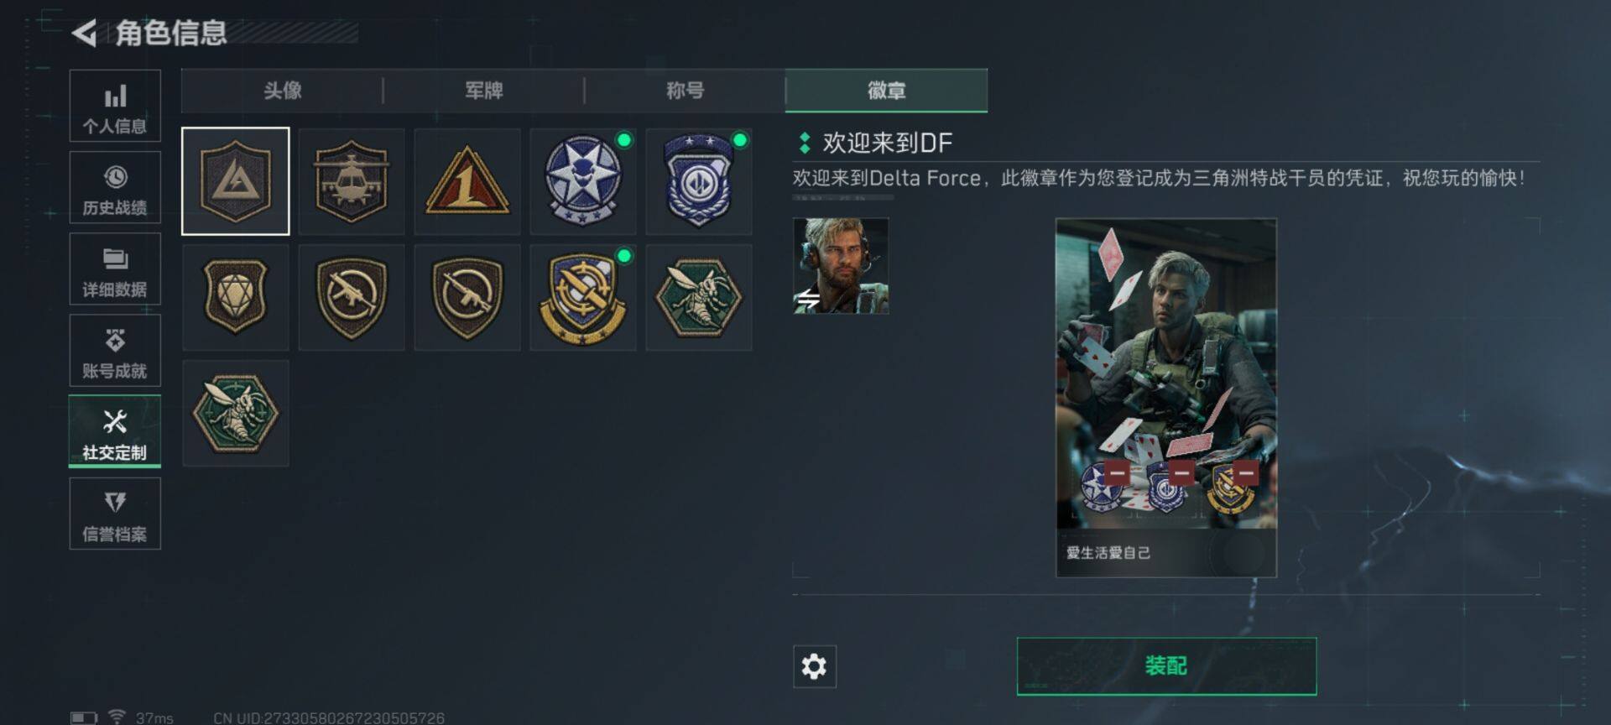Choose the blue star skull badge
Screen dimensions: 1611x725
click(583, 181)
